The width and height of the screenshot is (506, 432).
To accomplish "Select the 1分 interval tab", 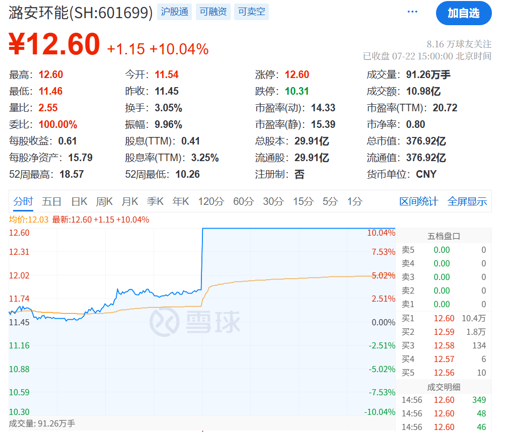I will (x=354, y=201).
